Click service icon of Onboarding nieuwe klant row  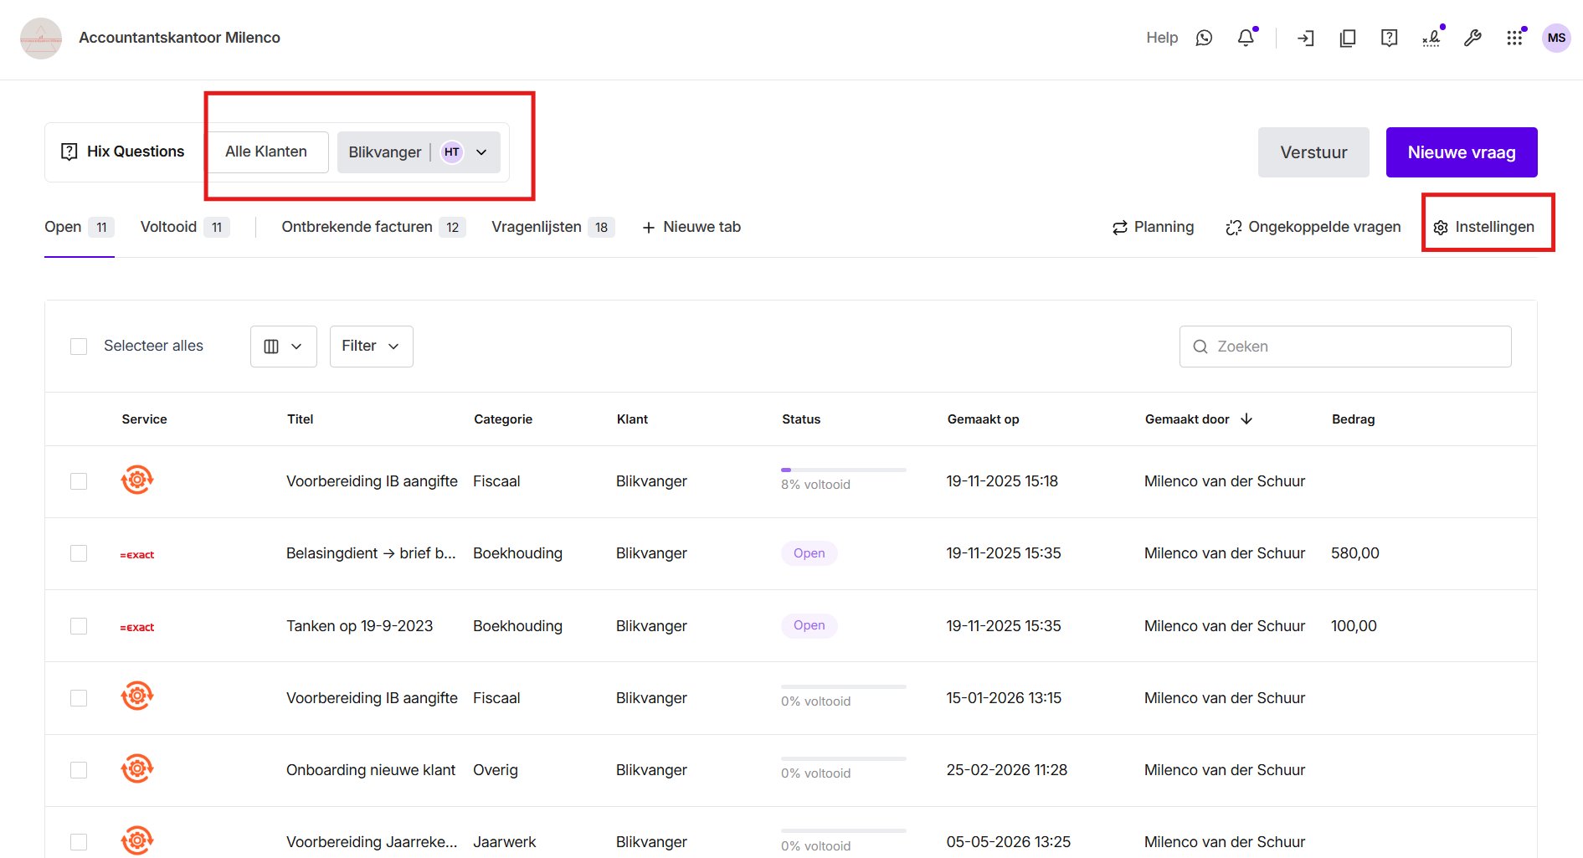[x=137, y=768]
